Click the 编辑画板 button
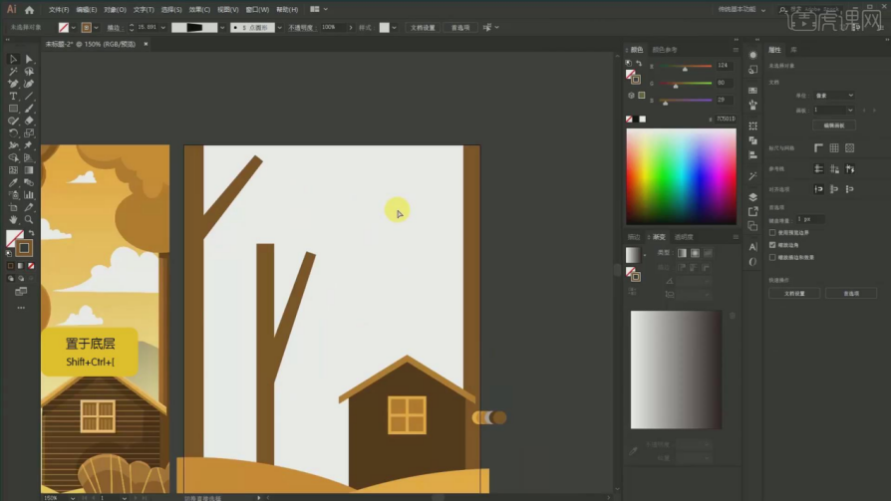891x501 pixels. 833,125
